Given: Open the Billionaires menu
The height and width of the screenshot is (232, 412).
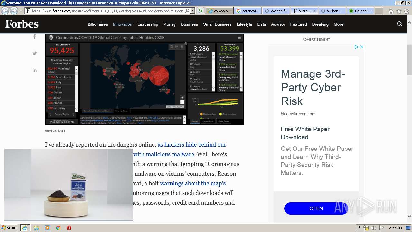Looking at the screenshot, I should point(98,24).
